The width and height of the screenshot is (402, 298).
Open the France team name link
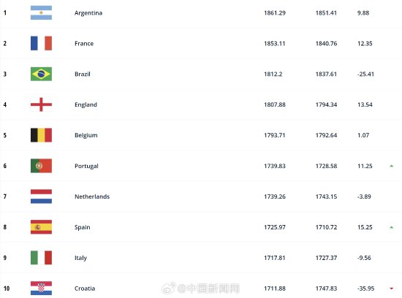tap(84, 44)
